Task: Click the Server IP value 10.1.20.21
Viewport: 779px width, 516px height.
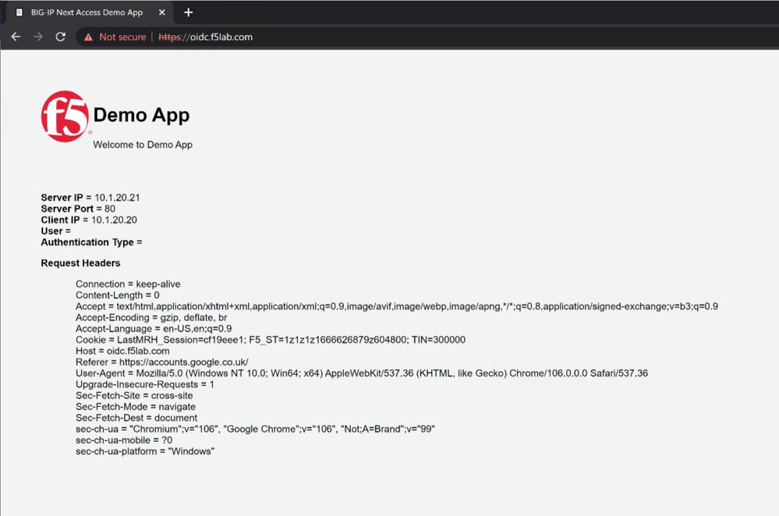Action: point(117,198)
